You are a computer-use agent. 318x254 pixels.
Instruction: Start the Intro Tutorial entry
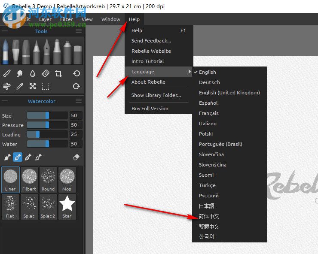(x=159, y=61)
